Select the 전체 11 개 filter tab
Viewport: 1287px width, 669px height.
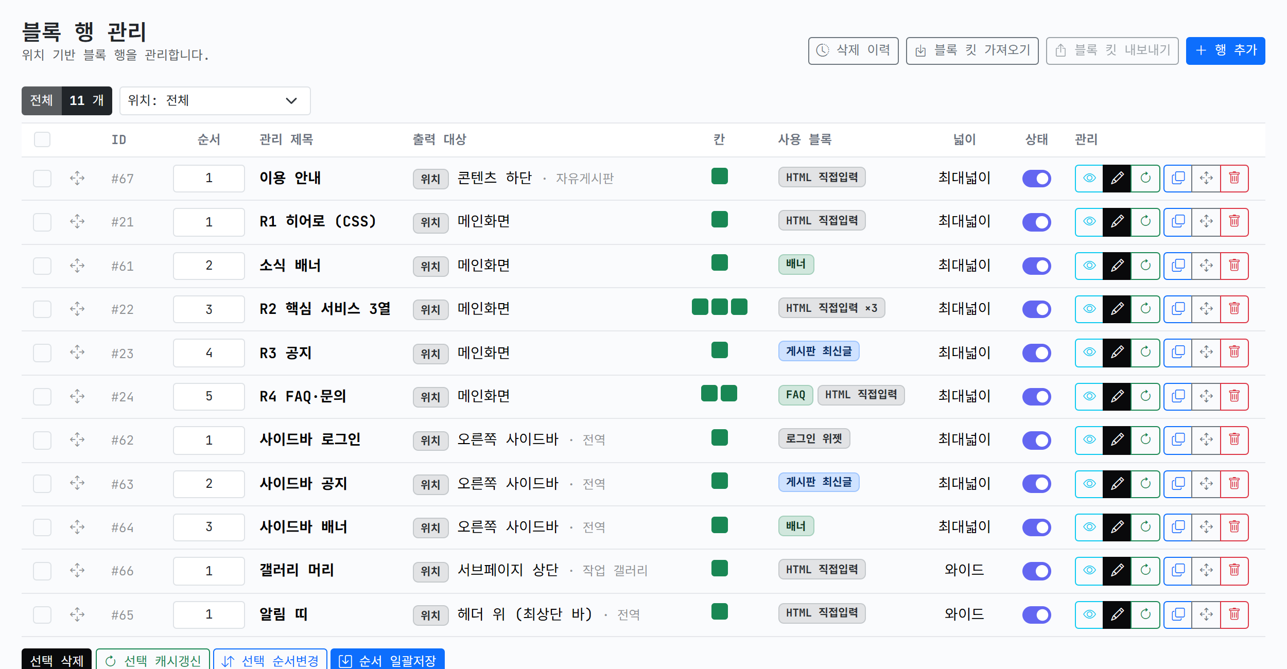click(x=67, y=100)
